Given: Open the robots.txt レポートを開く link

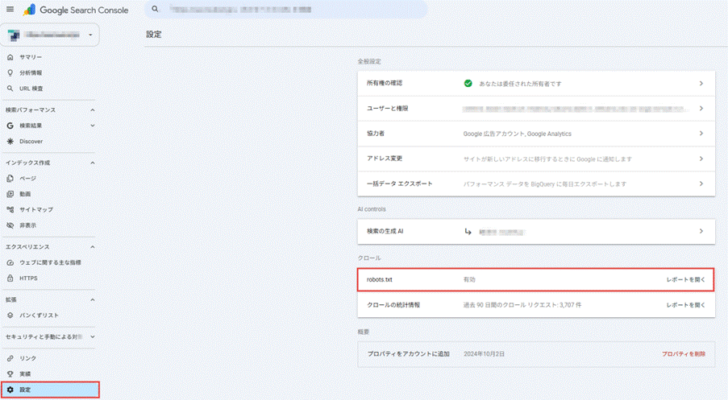Looking at the screenshot, I should click(x=686, y=279).
